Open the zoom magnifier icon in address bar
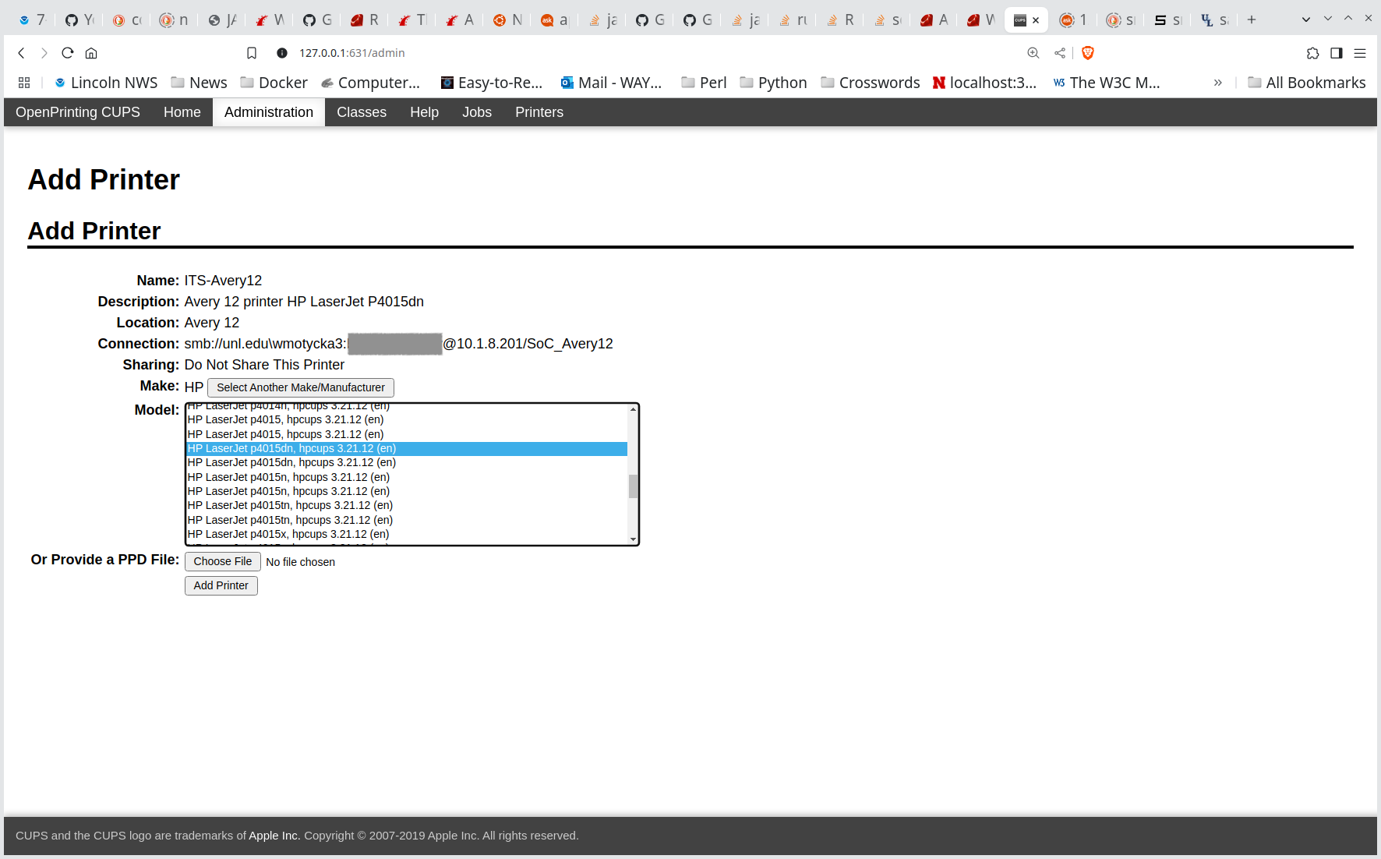The height and width of the screenshot is (859, 1381). (x=1033, y=53)
